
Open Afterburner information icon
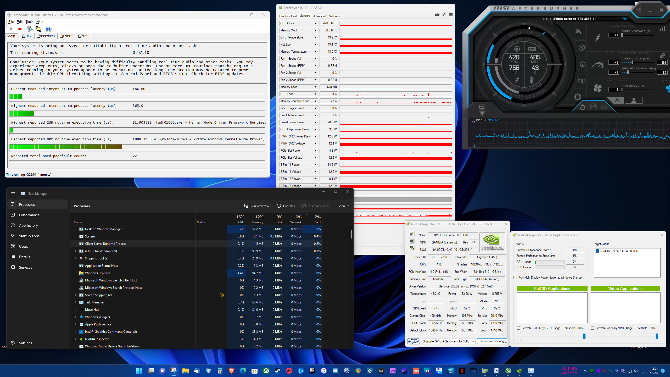(583, 64)
